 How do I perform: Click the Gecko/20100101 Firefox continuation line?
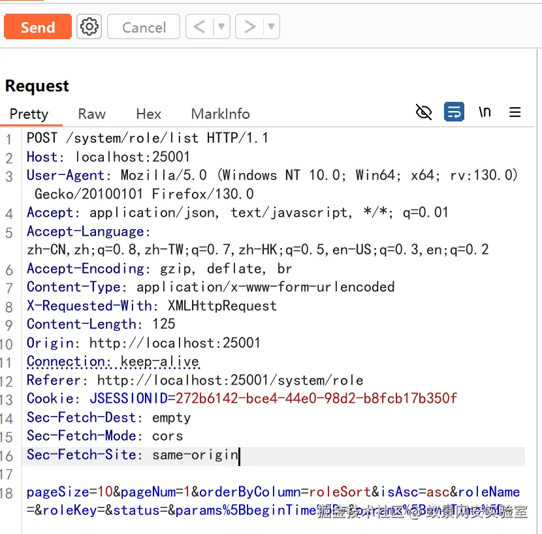(144, 194)
